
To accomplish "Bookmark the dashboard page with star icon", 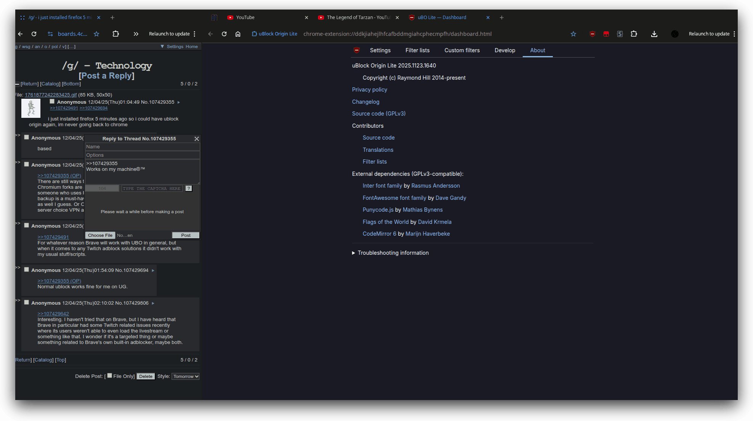I will (573, 34).
